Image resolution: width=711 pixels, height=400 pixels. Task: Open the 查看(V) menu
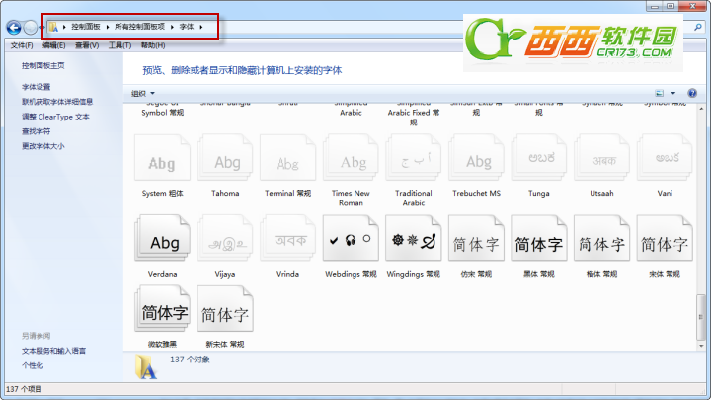pos(87,45)
